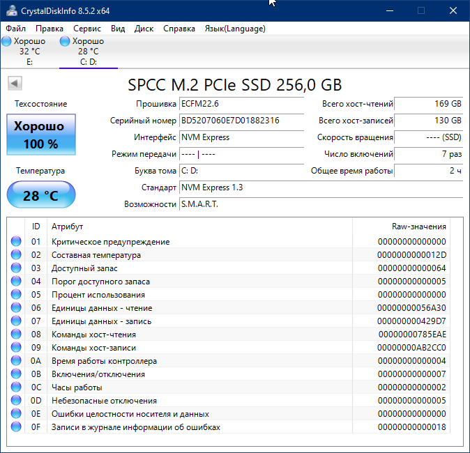Select the Единицы данных - запись row
The image size is (470, 453).
[x=229, y=321]
